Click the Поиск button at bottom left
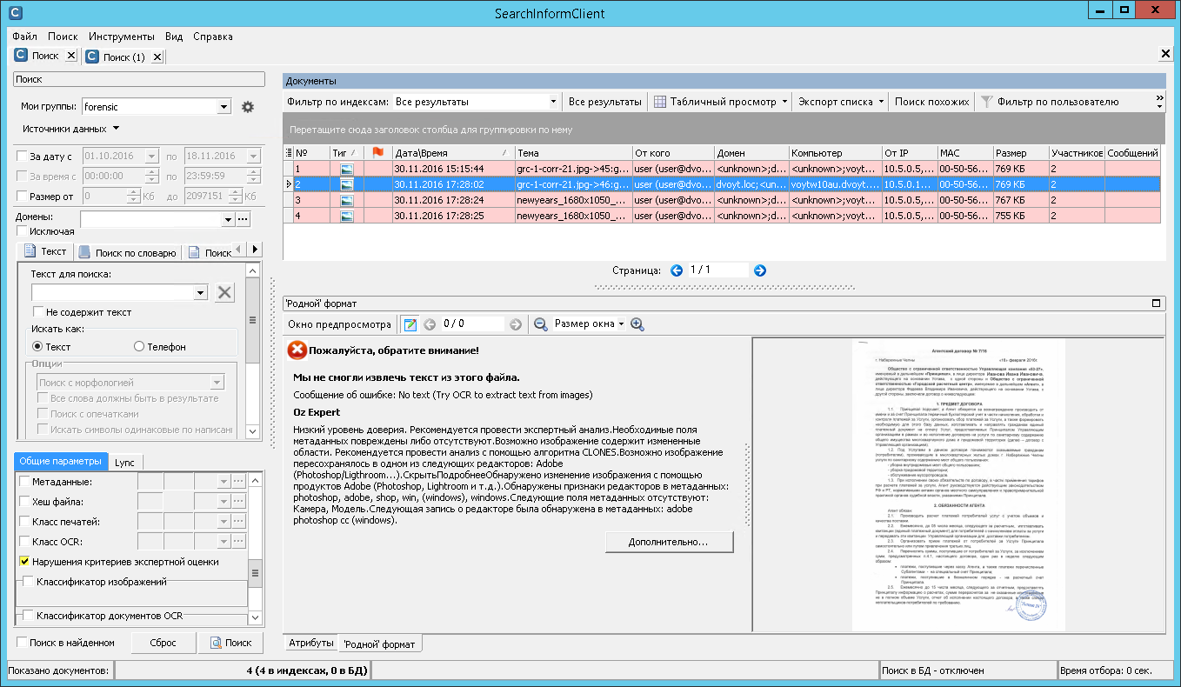 tap(230, 643)
